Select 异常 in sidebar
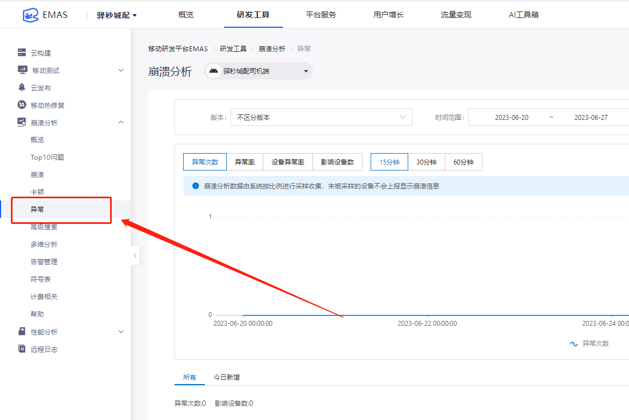629x420 pixels. 37,209
